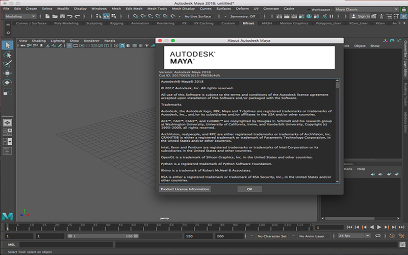Toggle smooth shade all cube
408x255 pixels.
pos(122,45)
